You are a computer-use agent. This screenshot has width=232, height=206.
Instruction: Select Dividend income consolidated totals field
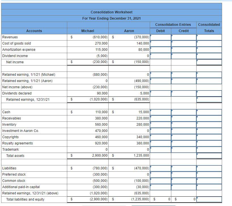tap(209, 56)
